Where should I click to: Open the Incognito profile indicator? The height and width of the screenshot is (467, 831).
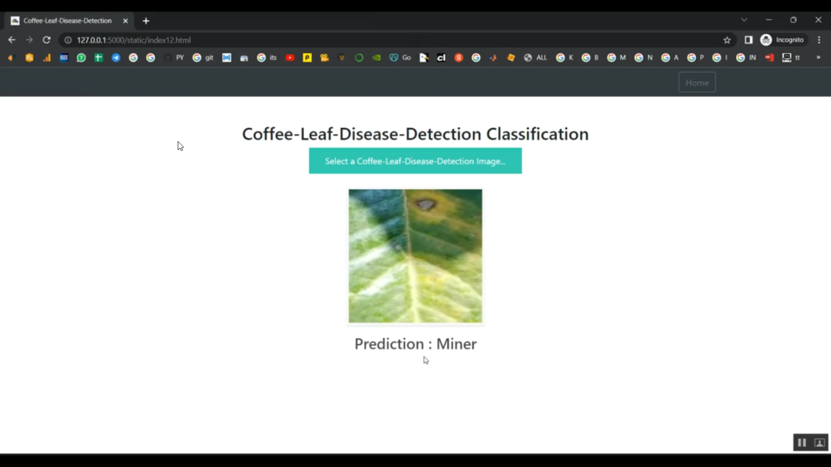(782, 40)
